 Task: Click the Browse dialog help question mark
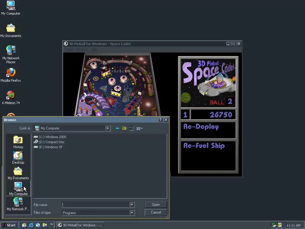tap(161, 120)
